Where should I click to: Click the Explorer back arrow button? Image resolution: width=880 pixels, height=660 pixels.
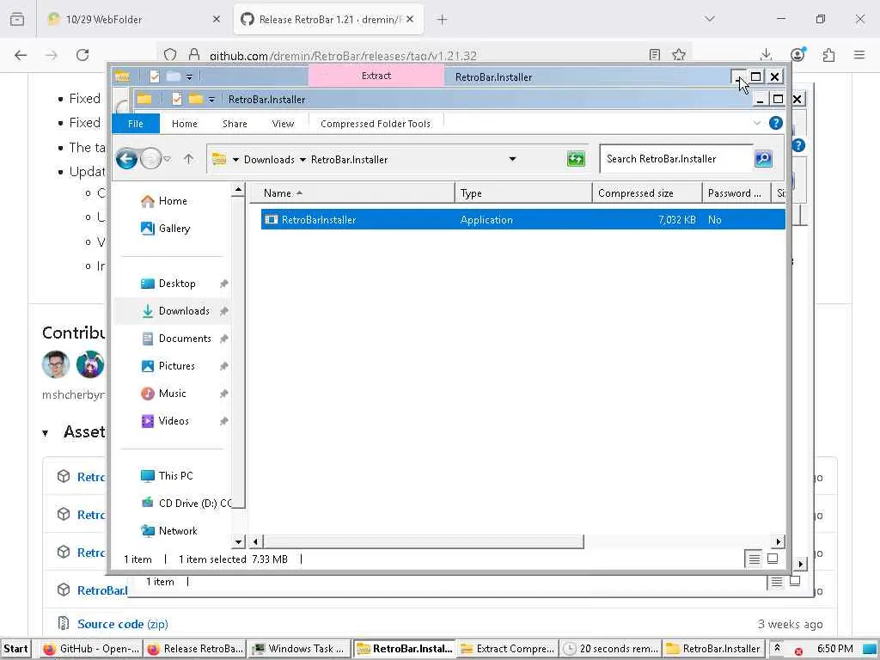click(127, 159)
